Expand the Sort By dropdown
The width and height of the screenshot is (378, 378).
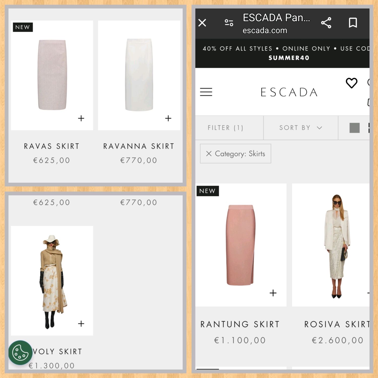coord(301,128)
